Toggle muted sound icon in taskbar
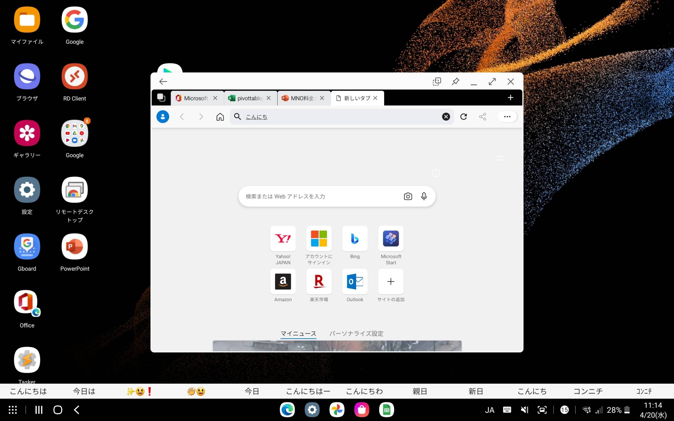The height and width of the screenshot is (421, 674). point(524,410)
